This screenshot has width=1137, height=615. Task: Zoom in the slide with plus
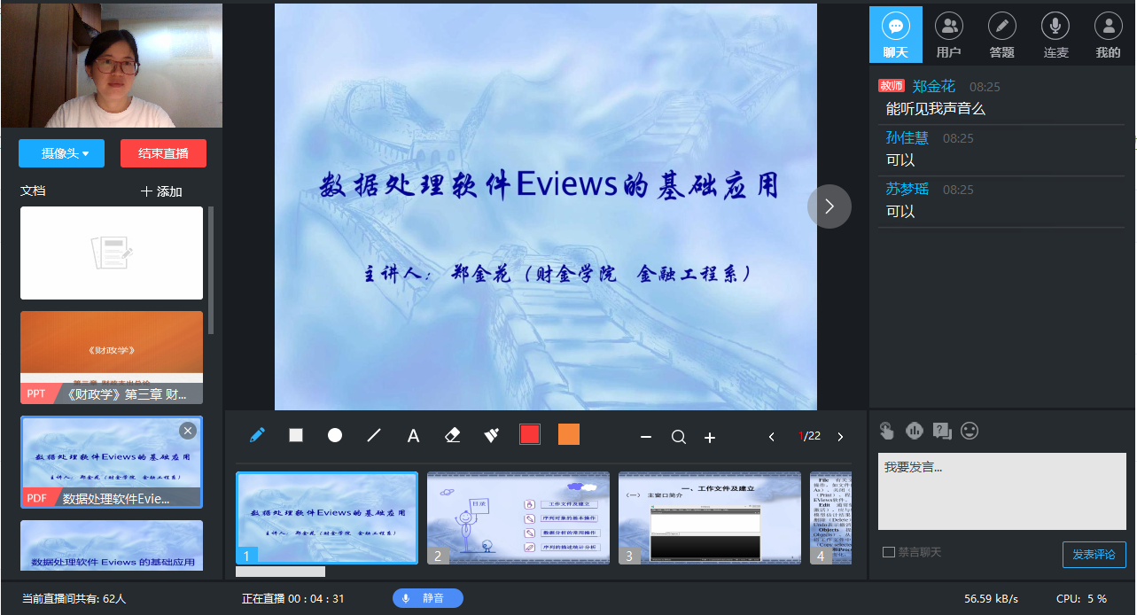coord(710,437)
